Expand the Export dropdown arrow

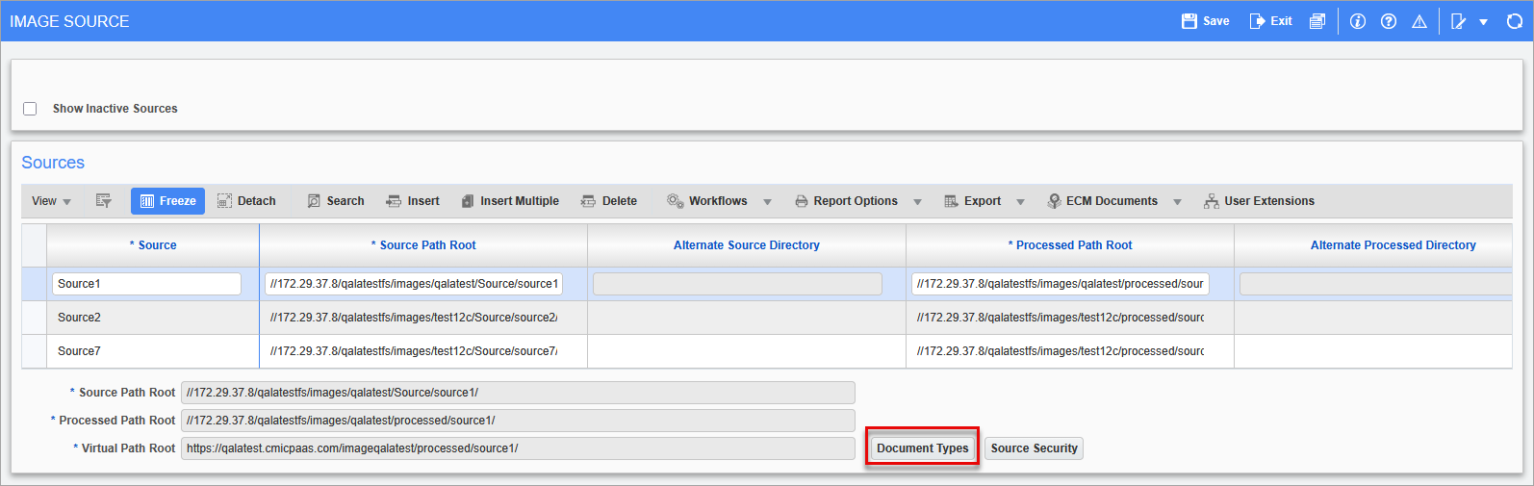[1020, 202]
